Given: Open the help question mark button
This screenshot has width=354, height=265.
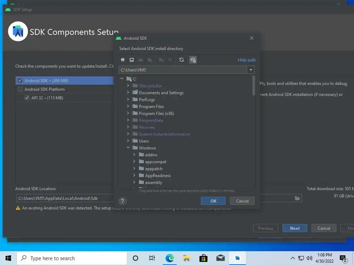Looking at the screenshot, I should pyautogui.click(x=122, y=201).
